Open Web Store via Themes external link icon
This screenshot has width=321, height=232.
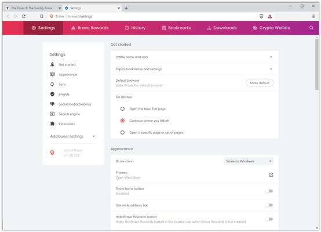(271, 175)
